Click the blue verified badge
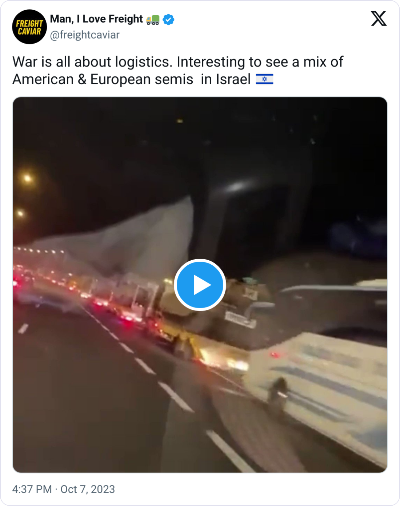This screenshot has height=506, width=400. (x=168, y=19)
